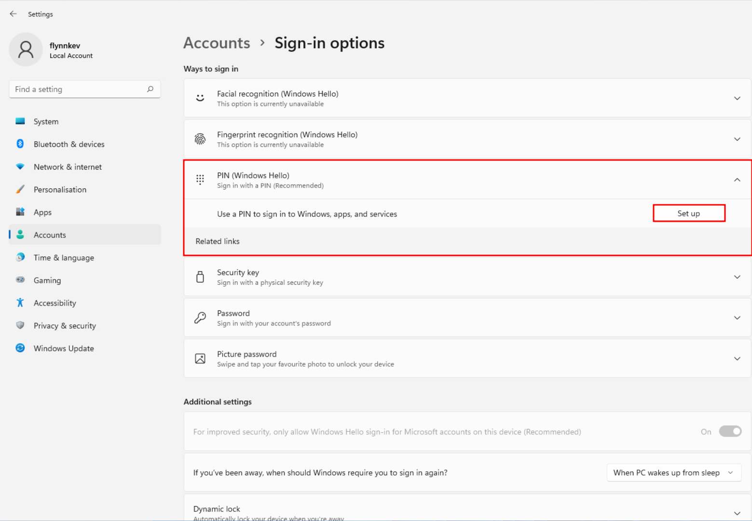Viewport: 752px width, 521px height.
Task: Open the Gaming settings category
Action: pos(47,281)
